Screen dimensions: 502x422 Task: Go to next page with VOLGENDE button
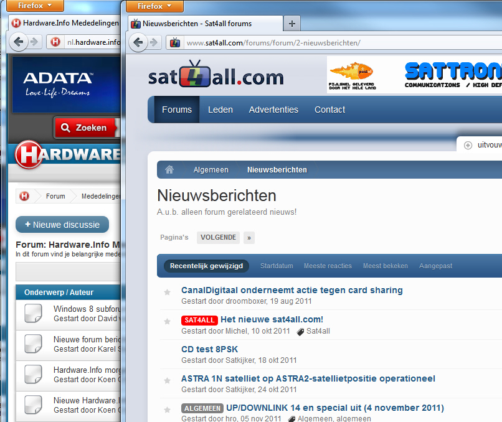pos(219,238)
